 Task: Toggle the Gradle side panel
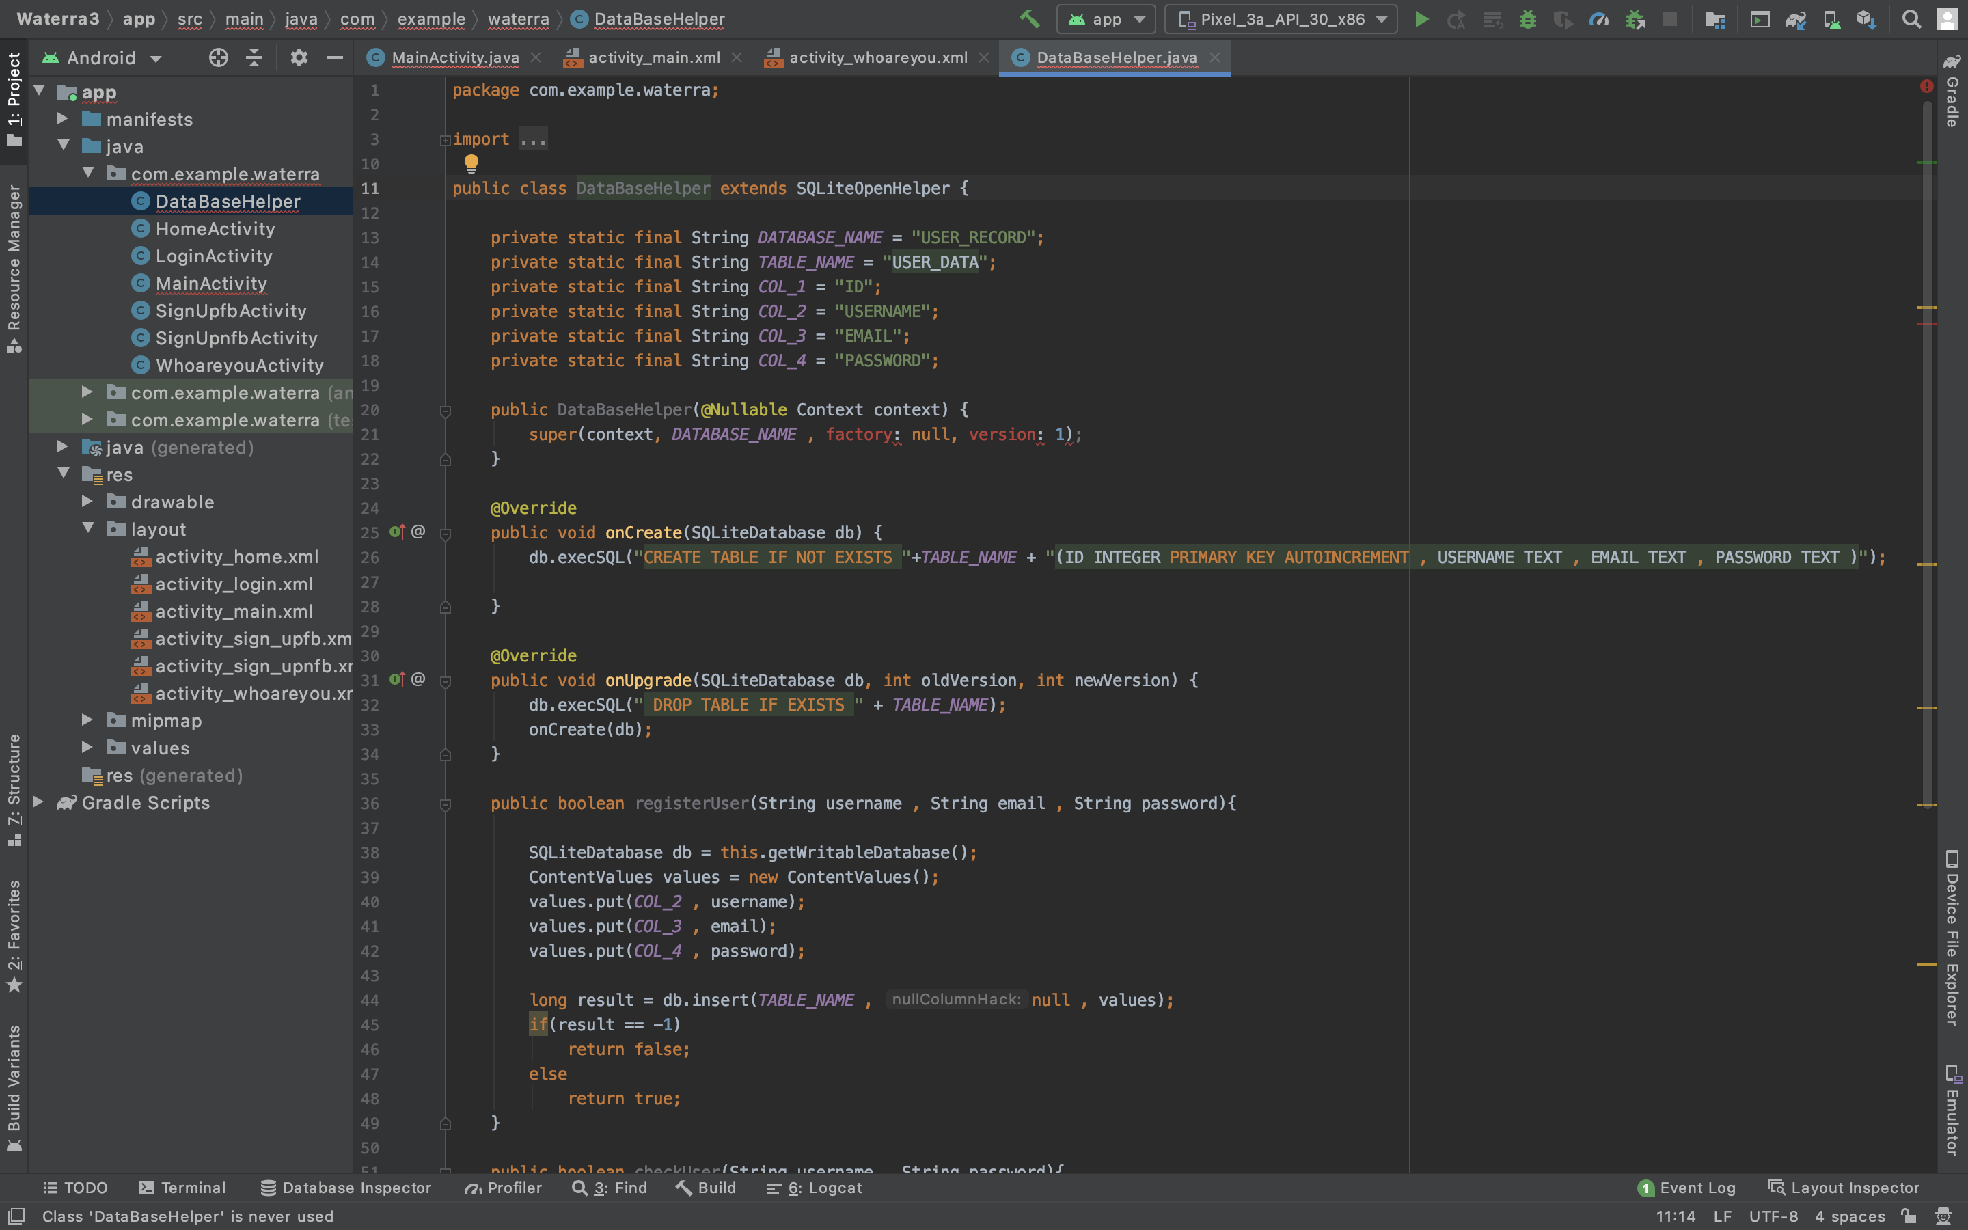click(x=1952, y=91)
